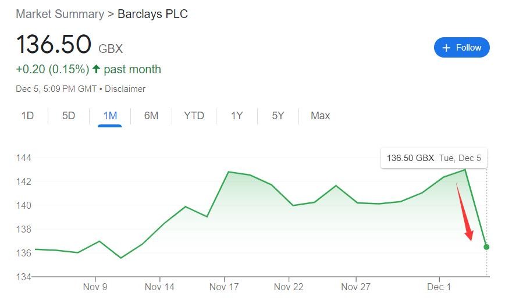
Task: Select the 1Y time range tab
Action: pos(236,116)
